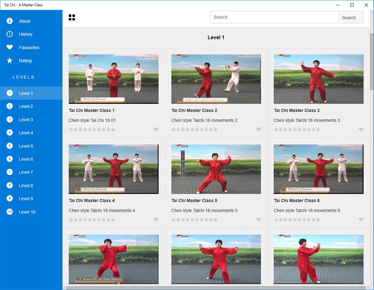Click the History clock icon
Screen dimensions: 374x290
[10, 34]
